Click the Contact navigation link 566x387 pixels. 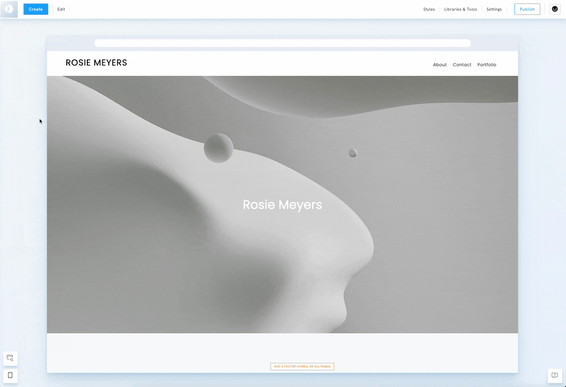click(462, 65)
